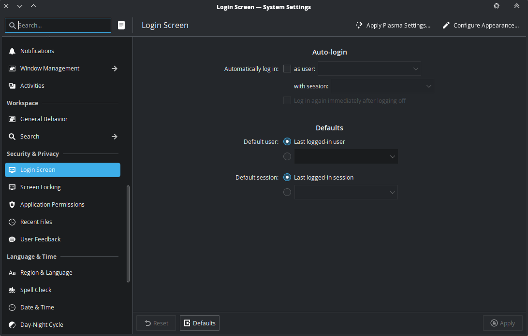The width and height of the screenshot is (528, 336).
Task: Click the sidebar vertical scrollbar
Action: (128, 234)
